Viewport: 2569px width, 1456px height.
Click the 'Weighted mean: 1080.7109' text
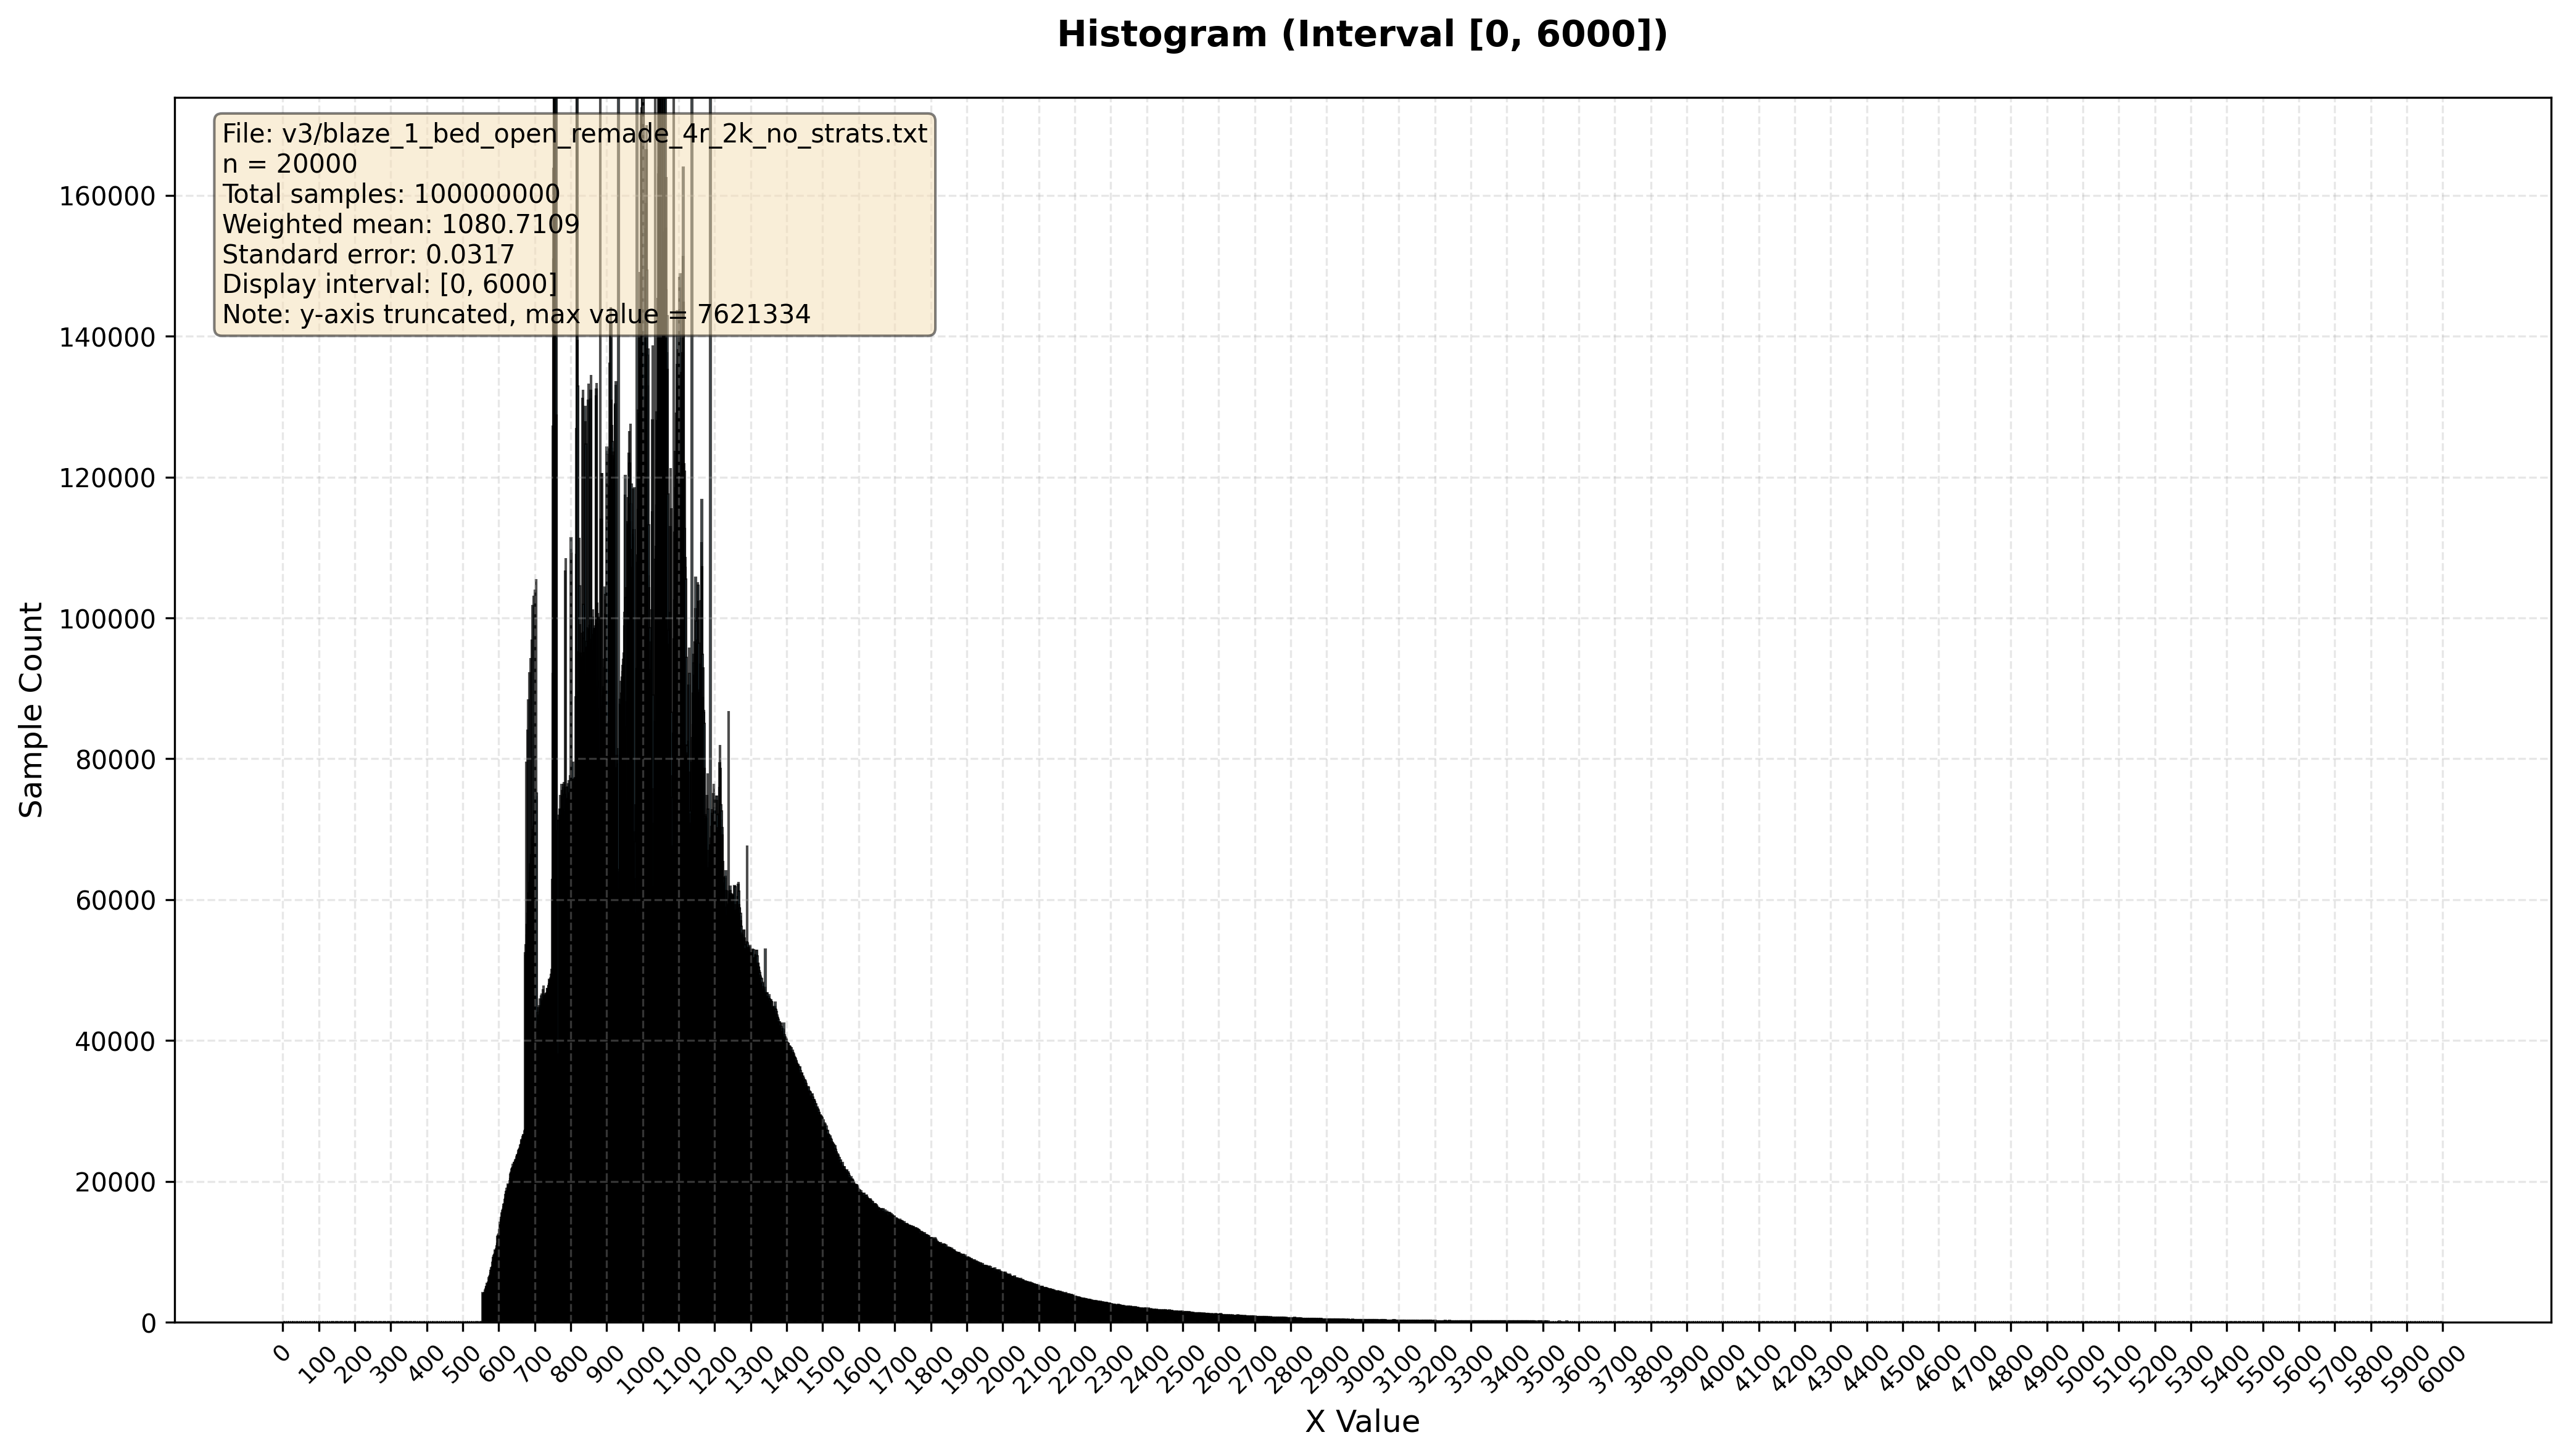tap(400, 224)
